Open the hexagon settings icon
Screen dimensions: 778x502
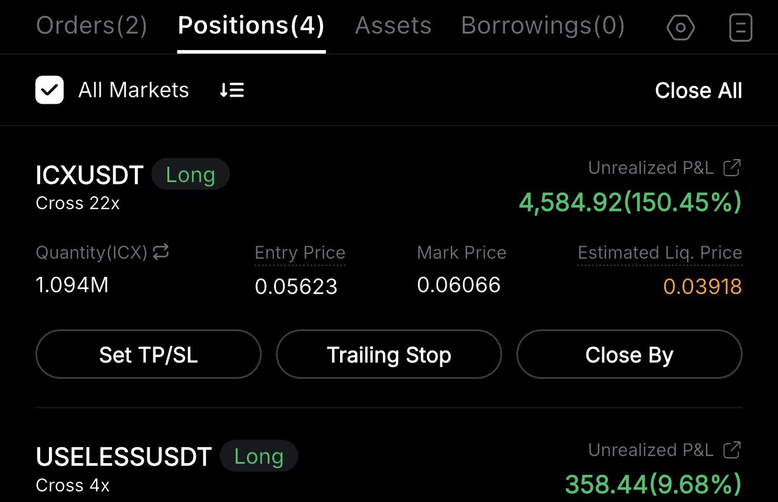coord(680,28)
